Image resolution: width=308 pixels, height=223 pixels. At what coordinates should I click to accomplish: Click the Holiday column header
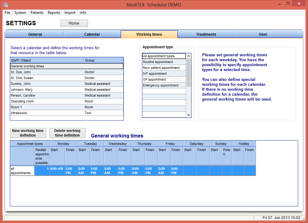244,144
